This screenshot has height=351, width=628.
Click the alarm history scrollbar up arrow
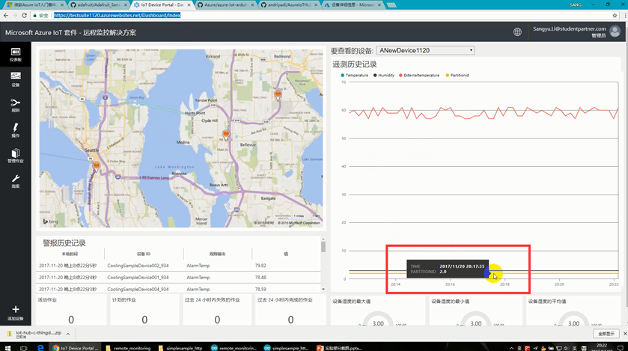point(323,239)
